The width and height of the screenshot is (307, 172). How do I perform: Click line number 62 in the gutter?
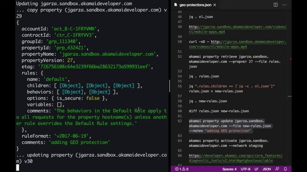tap(180, 121)
